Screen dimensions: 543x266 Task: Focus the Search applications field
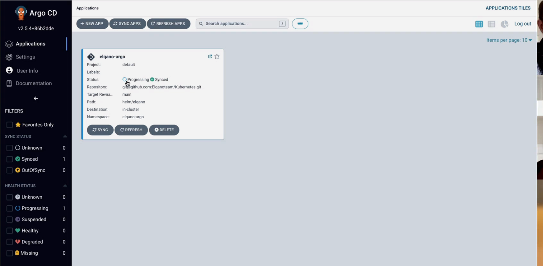tap(242, 24)
